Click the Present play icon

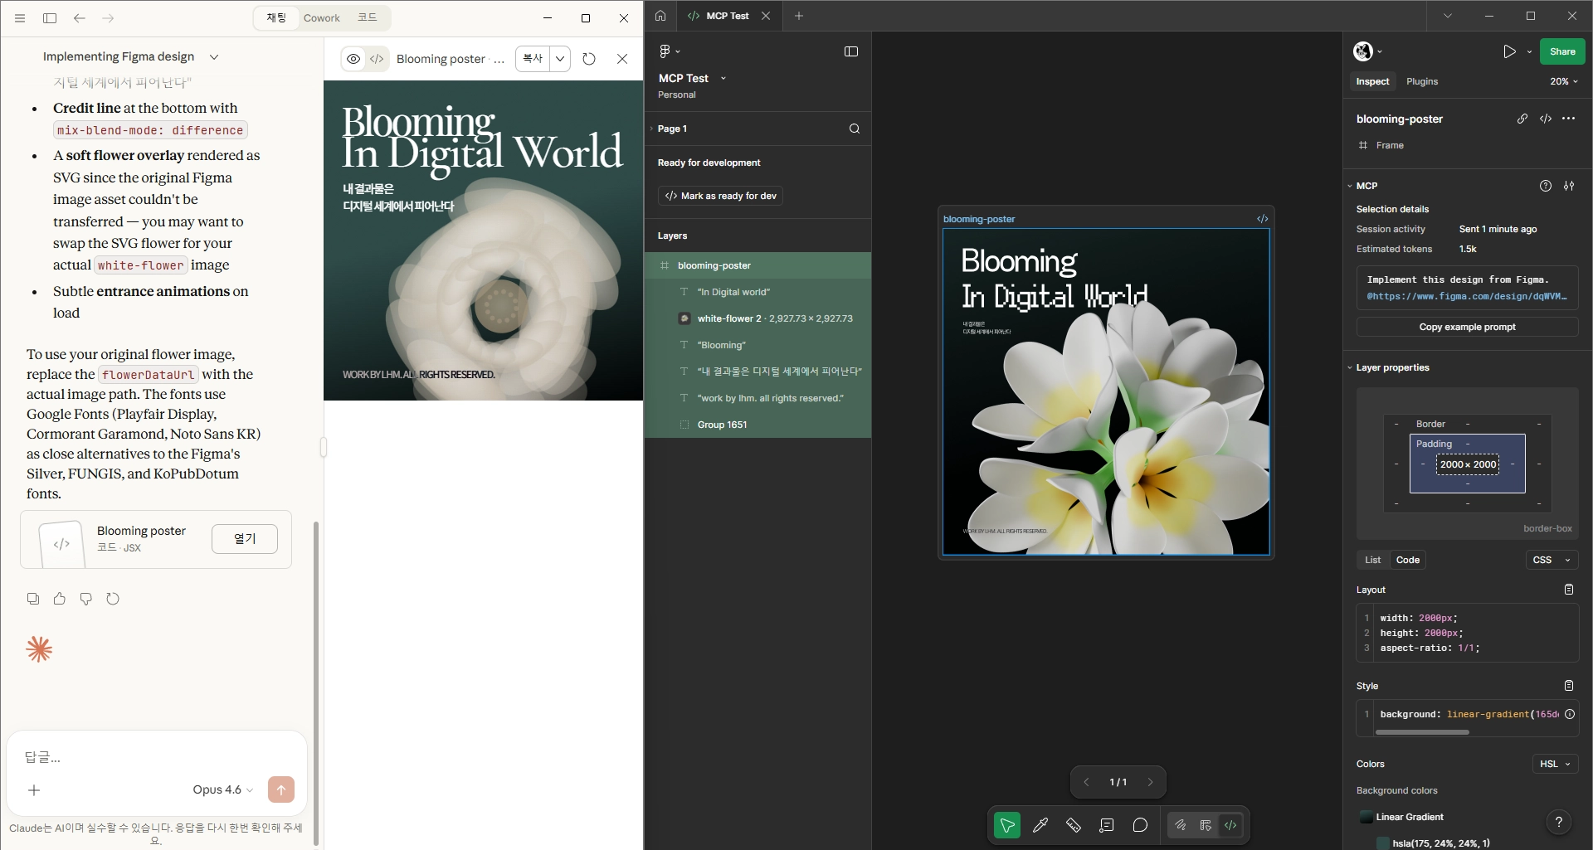point(1508,51)
